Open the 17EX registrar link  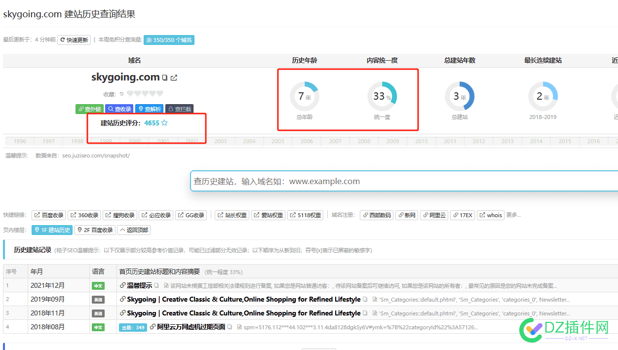[463, 215]
